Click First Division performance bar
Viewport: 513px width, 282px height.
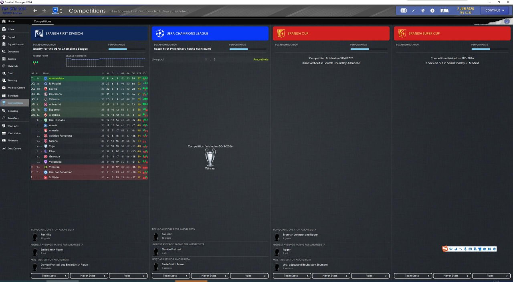[x=127, y=49]
